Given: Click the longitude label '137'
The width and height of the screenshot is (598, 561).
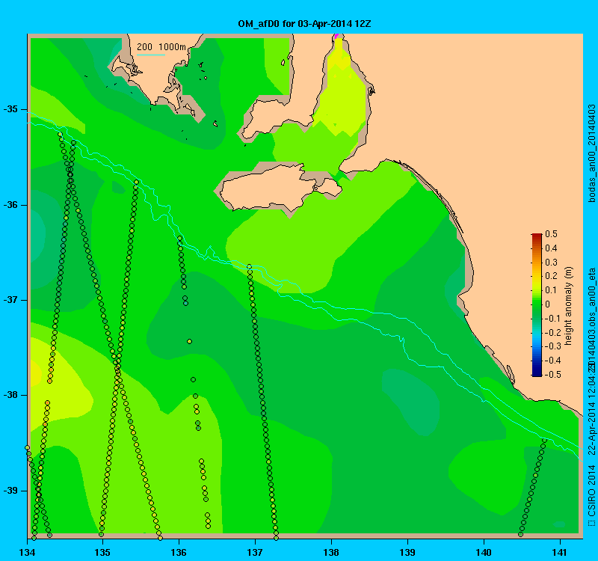Looking at the screenshot, I should [255, 551].
